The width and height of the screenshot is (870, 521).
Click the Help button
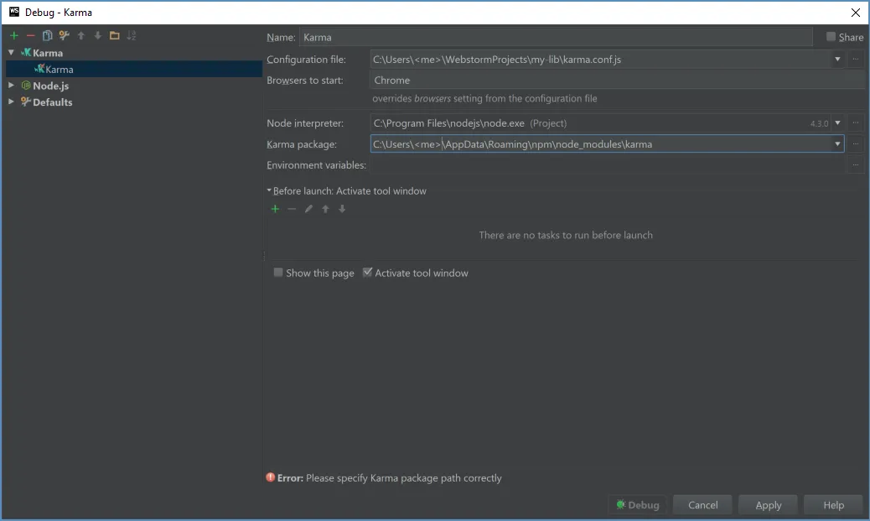point(833,505)
